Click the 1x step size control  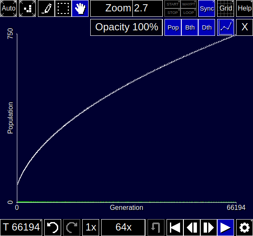(91, 228)
